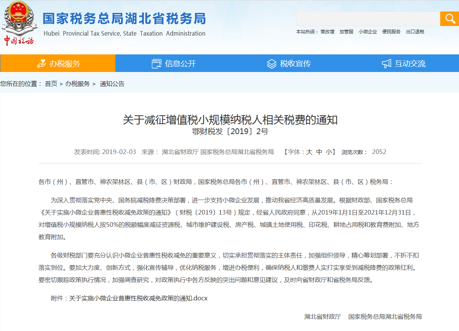Download the attached .docx notice file
The image size is (459, 331).
[x=138, y=298]
